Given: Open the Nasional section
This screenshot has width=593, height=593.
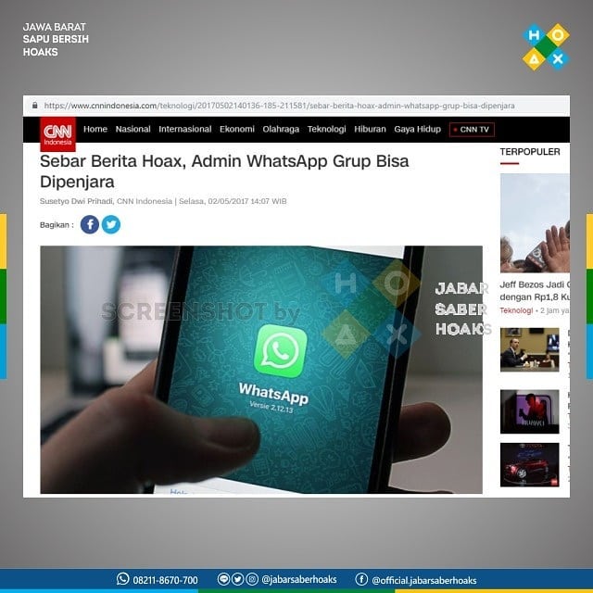Looking at the screenshot, I should (133, 130).
